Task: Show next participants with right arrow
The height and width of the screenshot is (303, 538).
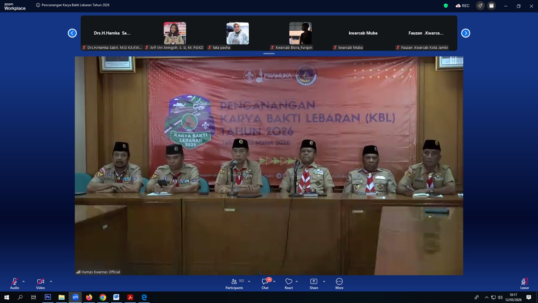Action: [x=465, y=33]
